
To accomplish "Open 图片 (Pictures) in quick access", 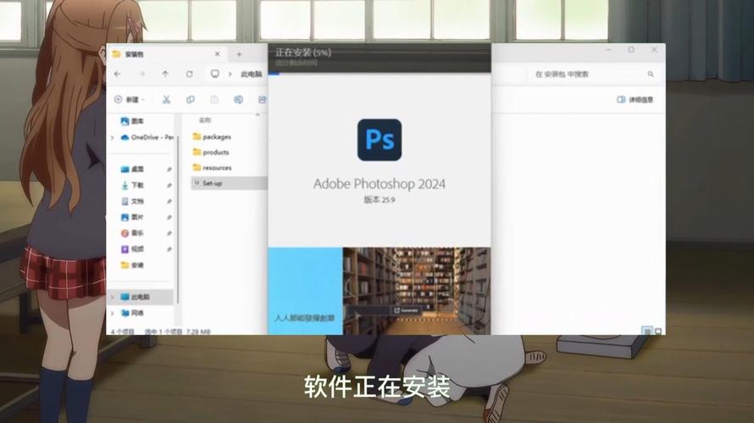I will click(x=132, y=217).
